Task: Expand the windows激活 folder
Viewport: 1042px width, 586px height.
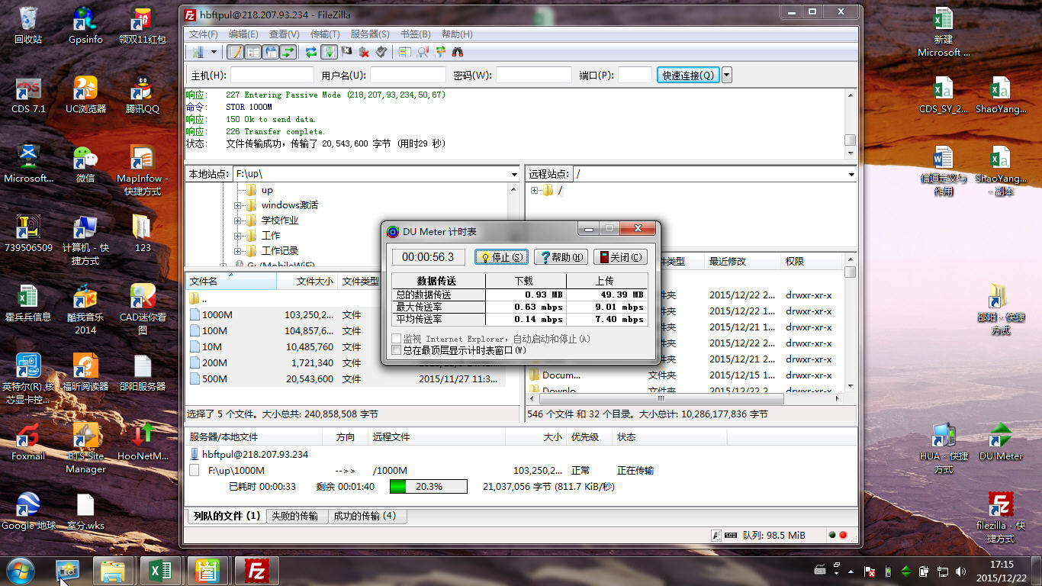Action: 237,205
